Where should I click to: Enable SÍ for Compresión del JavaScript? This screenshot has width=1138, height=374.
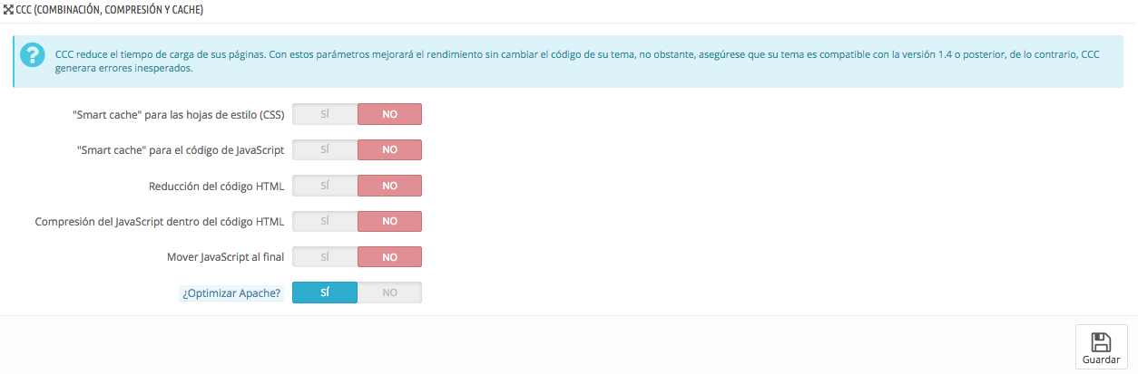click(x=325, y=221)
